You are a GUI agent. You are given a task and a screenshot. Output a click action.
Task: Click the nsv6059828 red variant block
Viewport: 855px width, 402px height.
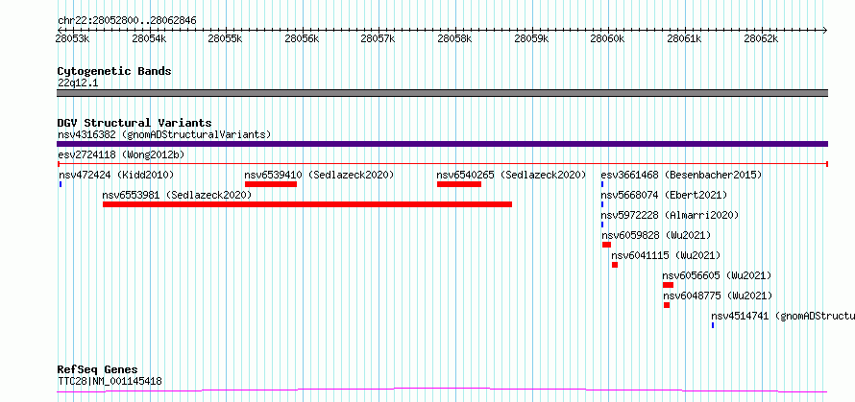click(606, 245)
